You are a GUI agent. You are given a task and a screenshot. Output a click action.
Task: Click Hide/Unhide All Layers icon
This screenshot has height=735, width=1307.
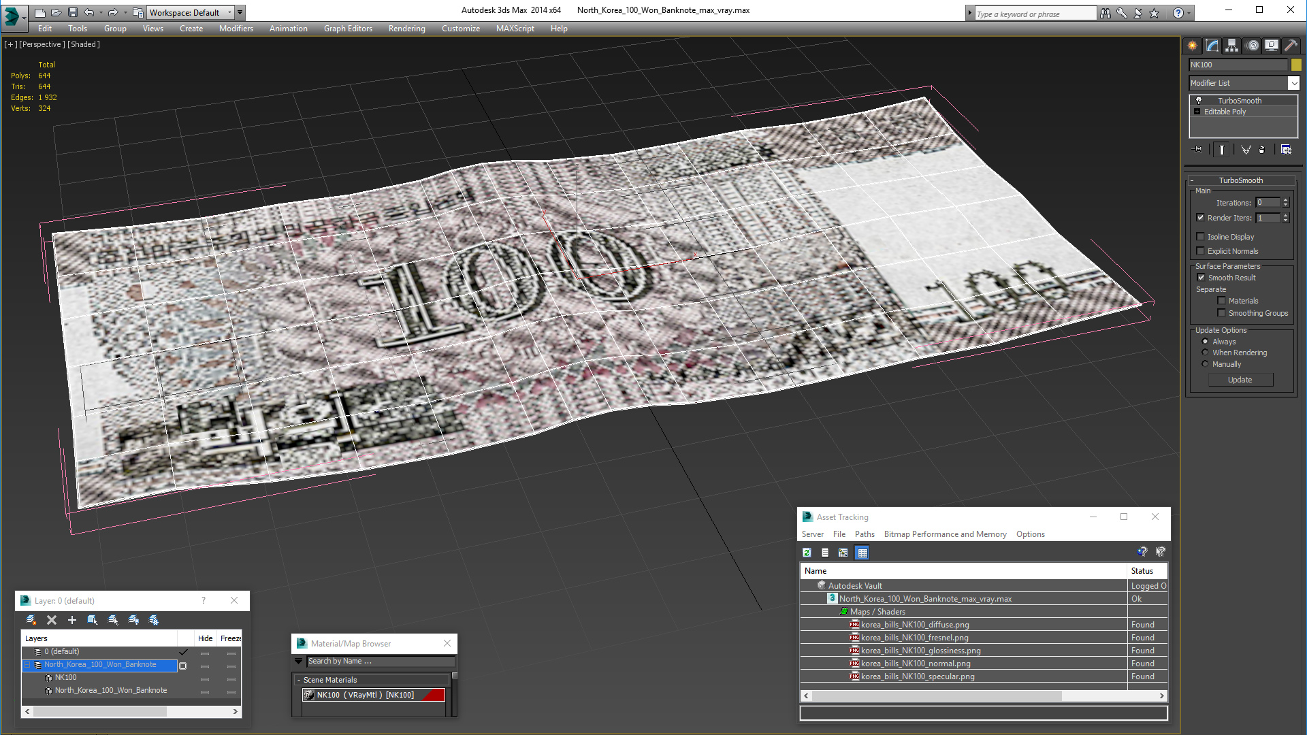pos(133,620)
